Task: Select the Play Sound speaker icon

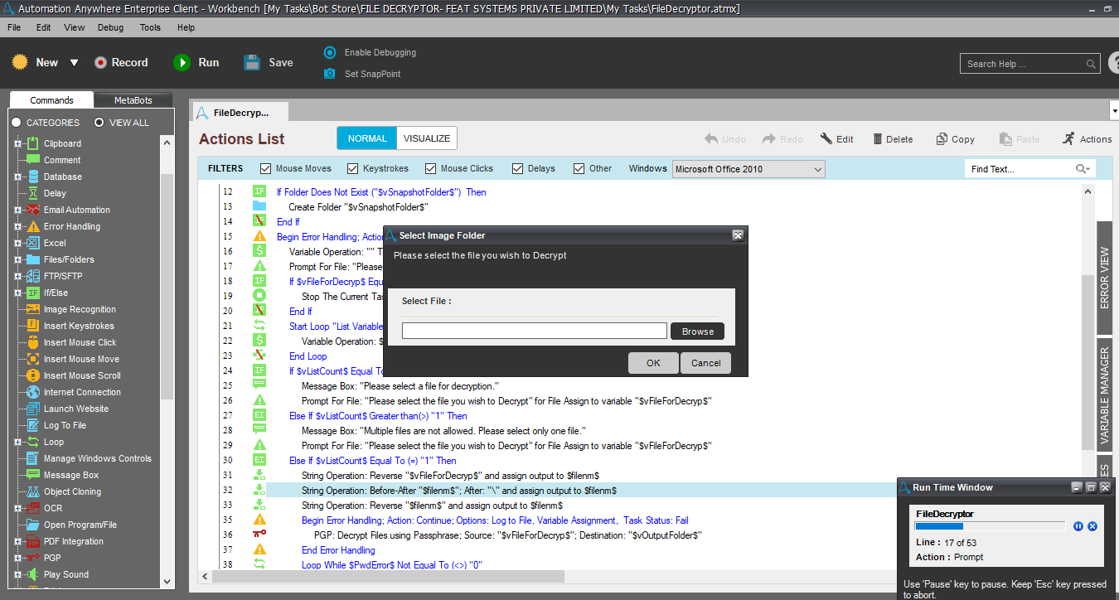Action: click(x=33, y=574)
